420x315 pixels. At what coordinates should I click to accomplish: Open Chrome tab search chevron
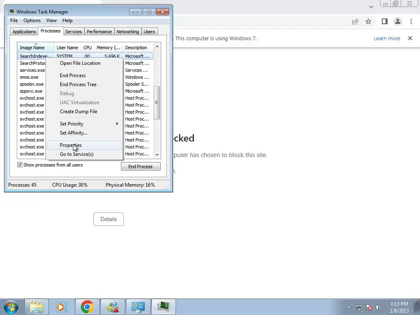371,7
